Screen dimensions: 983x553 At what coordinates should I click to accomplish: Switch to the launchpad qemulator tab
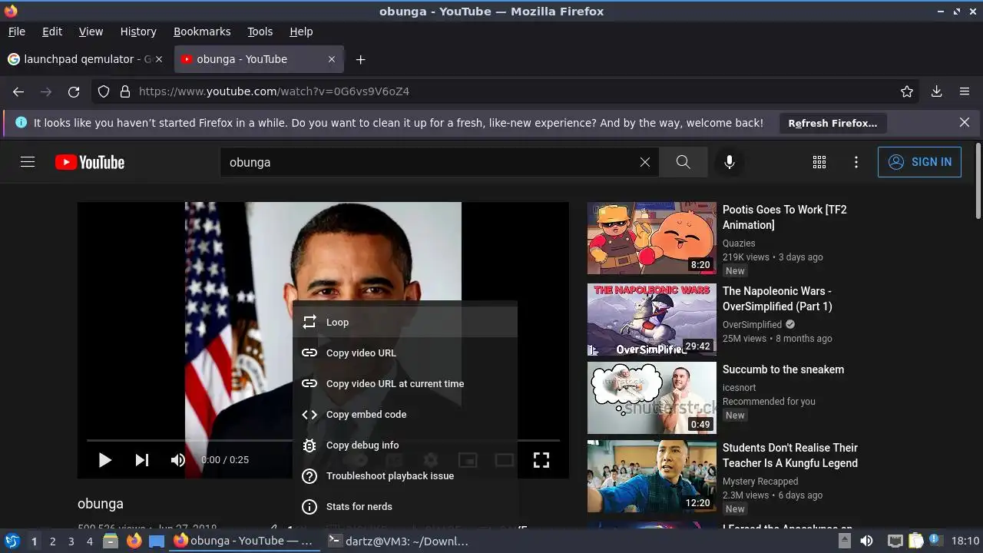point(85,59)
